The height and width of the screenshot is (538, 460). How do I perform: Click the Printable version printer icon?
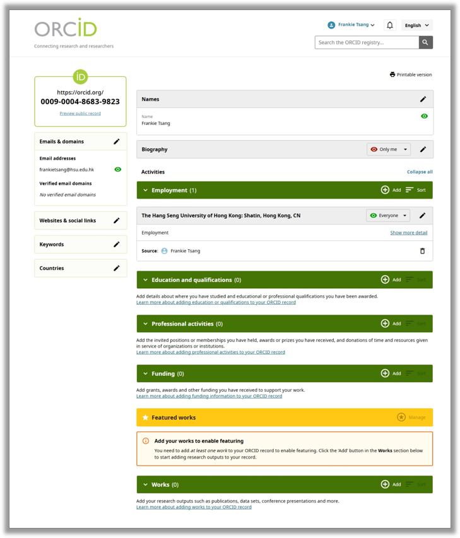392,74
